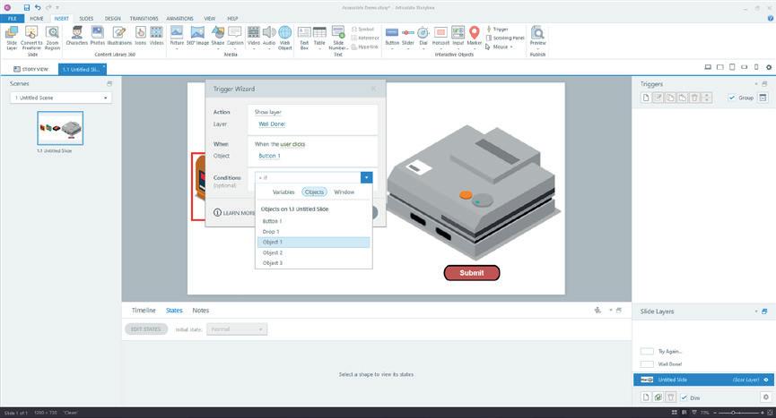Insert a Text Box
Viewport: 776px width, 418px height.
point(304,38)
